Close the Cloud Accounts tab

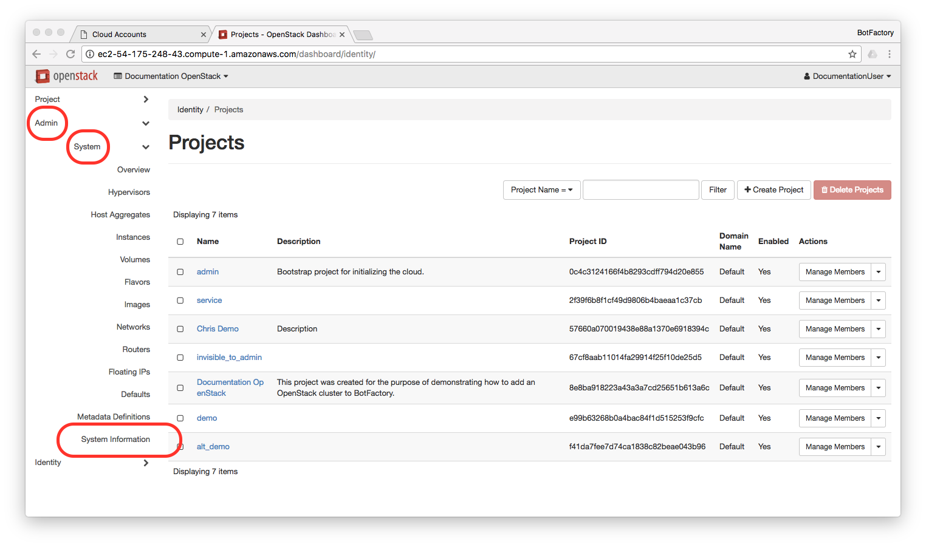204,35
